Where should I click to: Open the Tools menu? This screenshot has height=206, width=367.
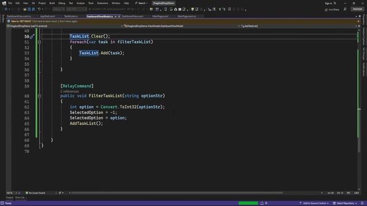point(91,3)
